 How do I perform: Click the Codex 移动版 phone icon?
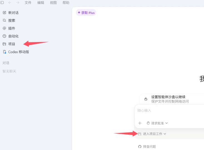click(4, 52)
